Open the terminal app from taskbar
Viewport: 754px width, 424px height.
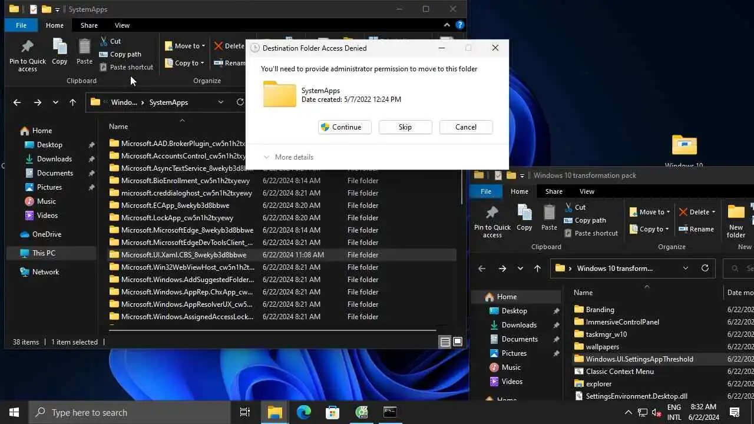[x=390, y=412]
